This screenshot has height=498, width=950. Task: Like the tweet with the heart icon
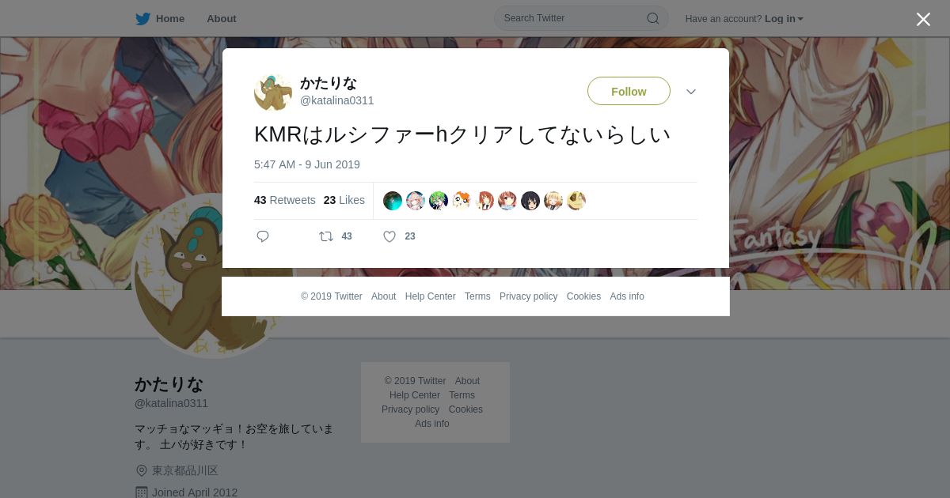[x=389, y=236]
